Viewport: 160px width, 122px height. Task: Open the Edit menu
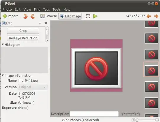click(x=17, y=9)
